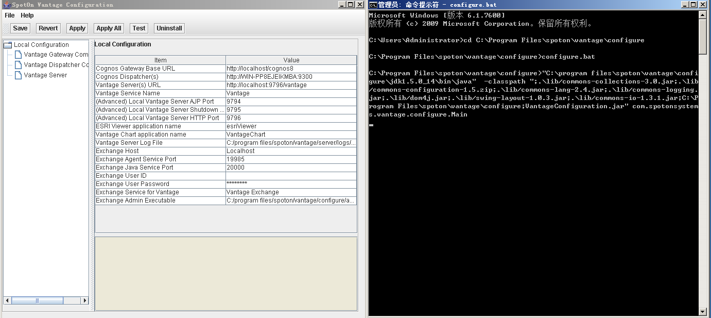This screenshot has height=318, width=711.
Task: Select the AJP Port value 9794
Action: click(291, 102)
